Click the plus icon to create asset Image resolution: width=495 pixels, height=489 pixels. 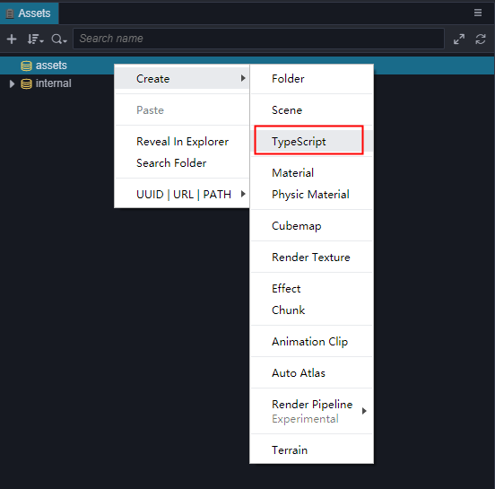click(x=12, y=39)
